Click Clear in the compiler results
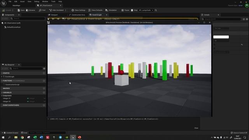The height and width of the screenshot is (140, 249). pos(196,128)
